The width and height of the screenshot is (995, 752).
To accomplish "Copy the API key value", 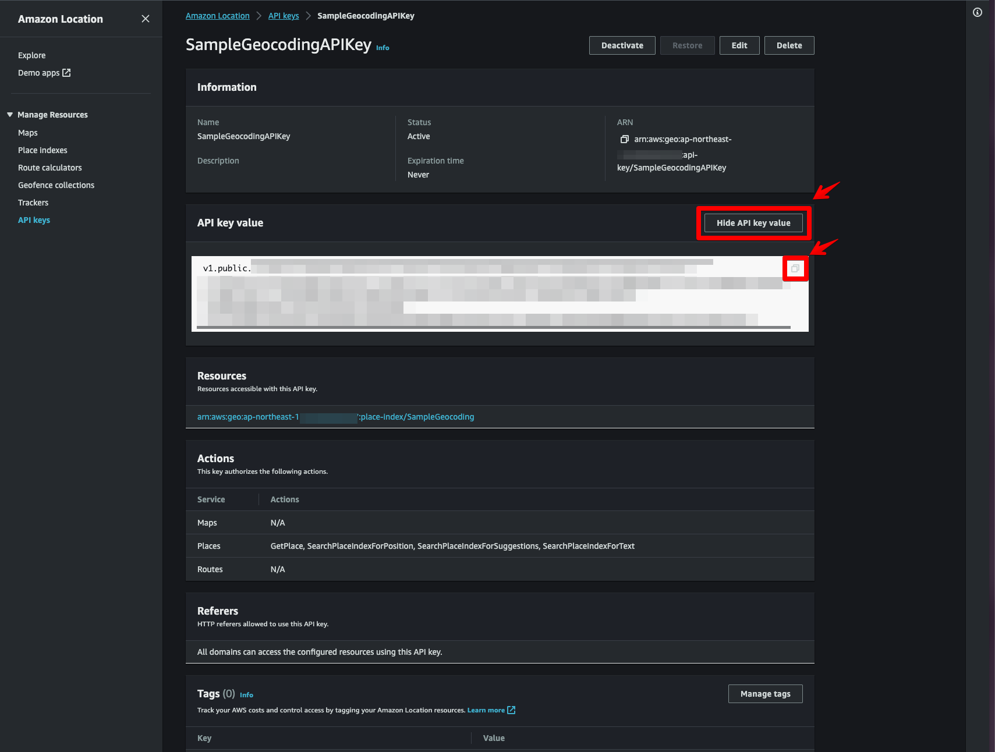I will click(795, 268).
